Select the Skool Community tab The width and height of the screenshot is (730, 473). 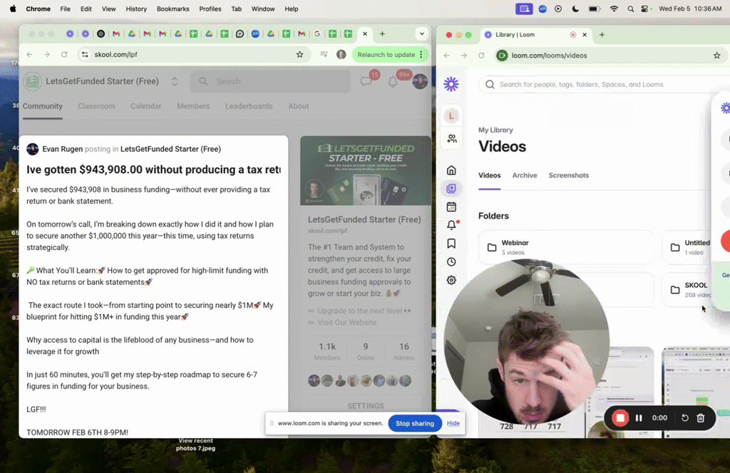pos(42,106)
